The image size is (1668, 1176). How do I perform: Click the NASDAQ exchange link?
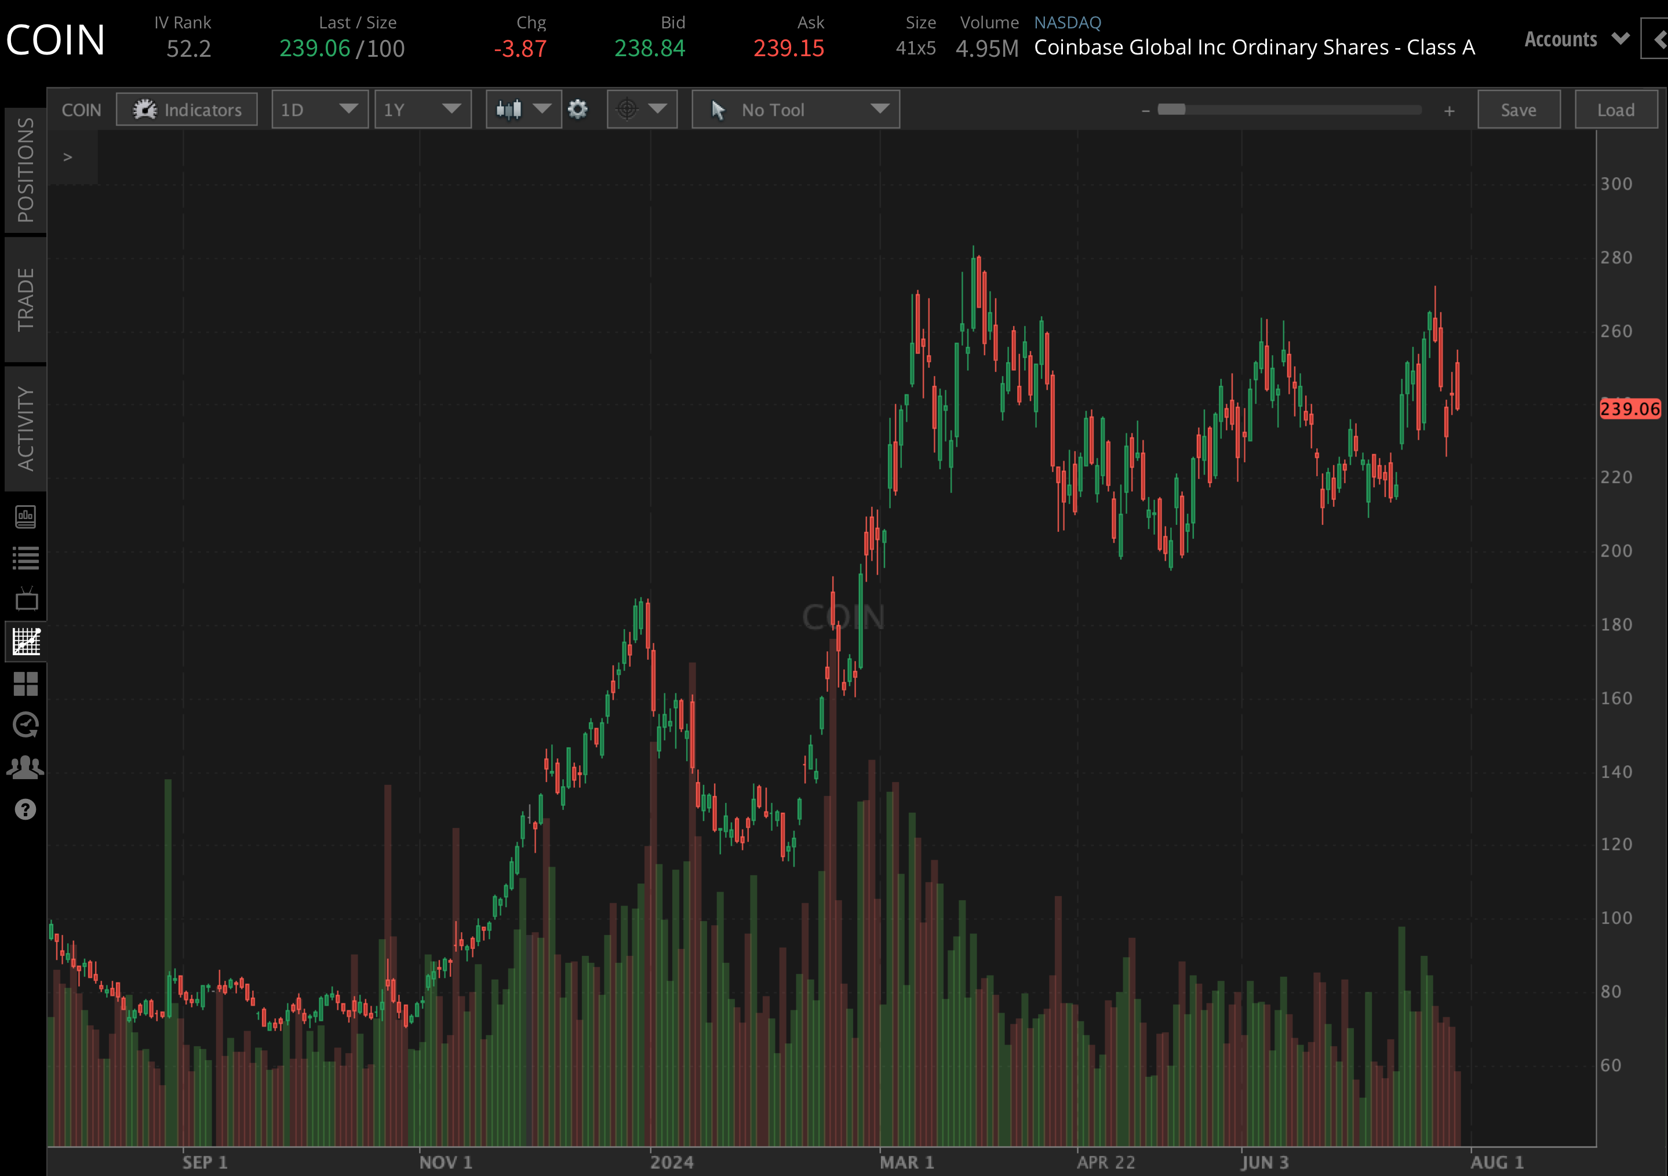(1067, 22)
